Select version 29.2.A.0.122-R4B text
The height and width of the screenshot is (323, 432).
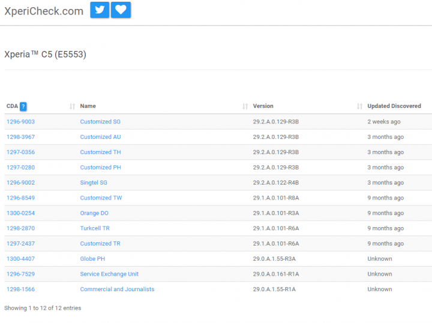click(276, 183)
